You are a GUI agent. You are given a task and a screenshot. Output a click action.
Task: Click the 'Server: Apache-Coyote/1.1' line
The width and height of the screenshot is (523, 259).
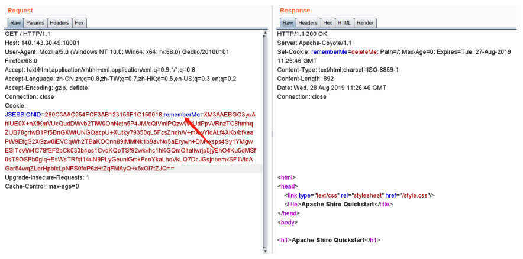coord(314,43)
